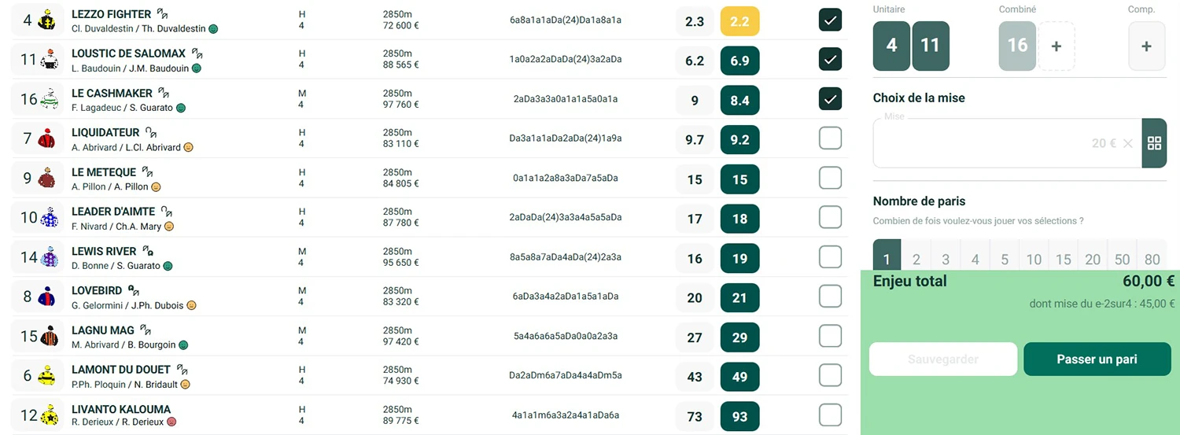Select Lewis River with its checkbox

[830, 257]
